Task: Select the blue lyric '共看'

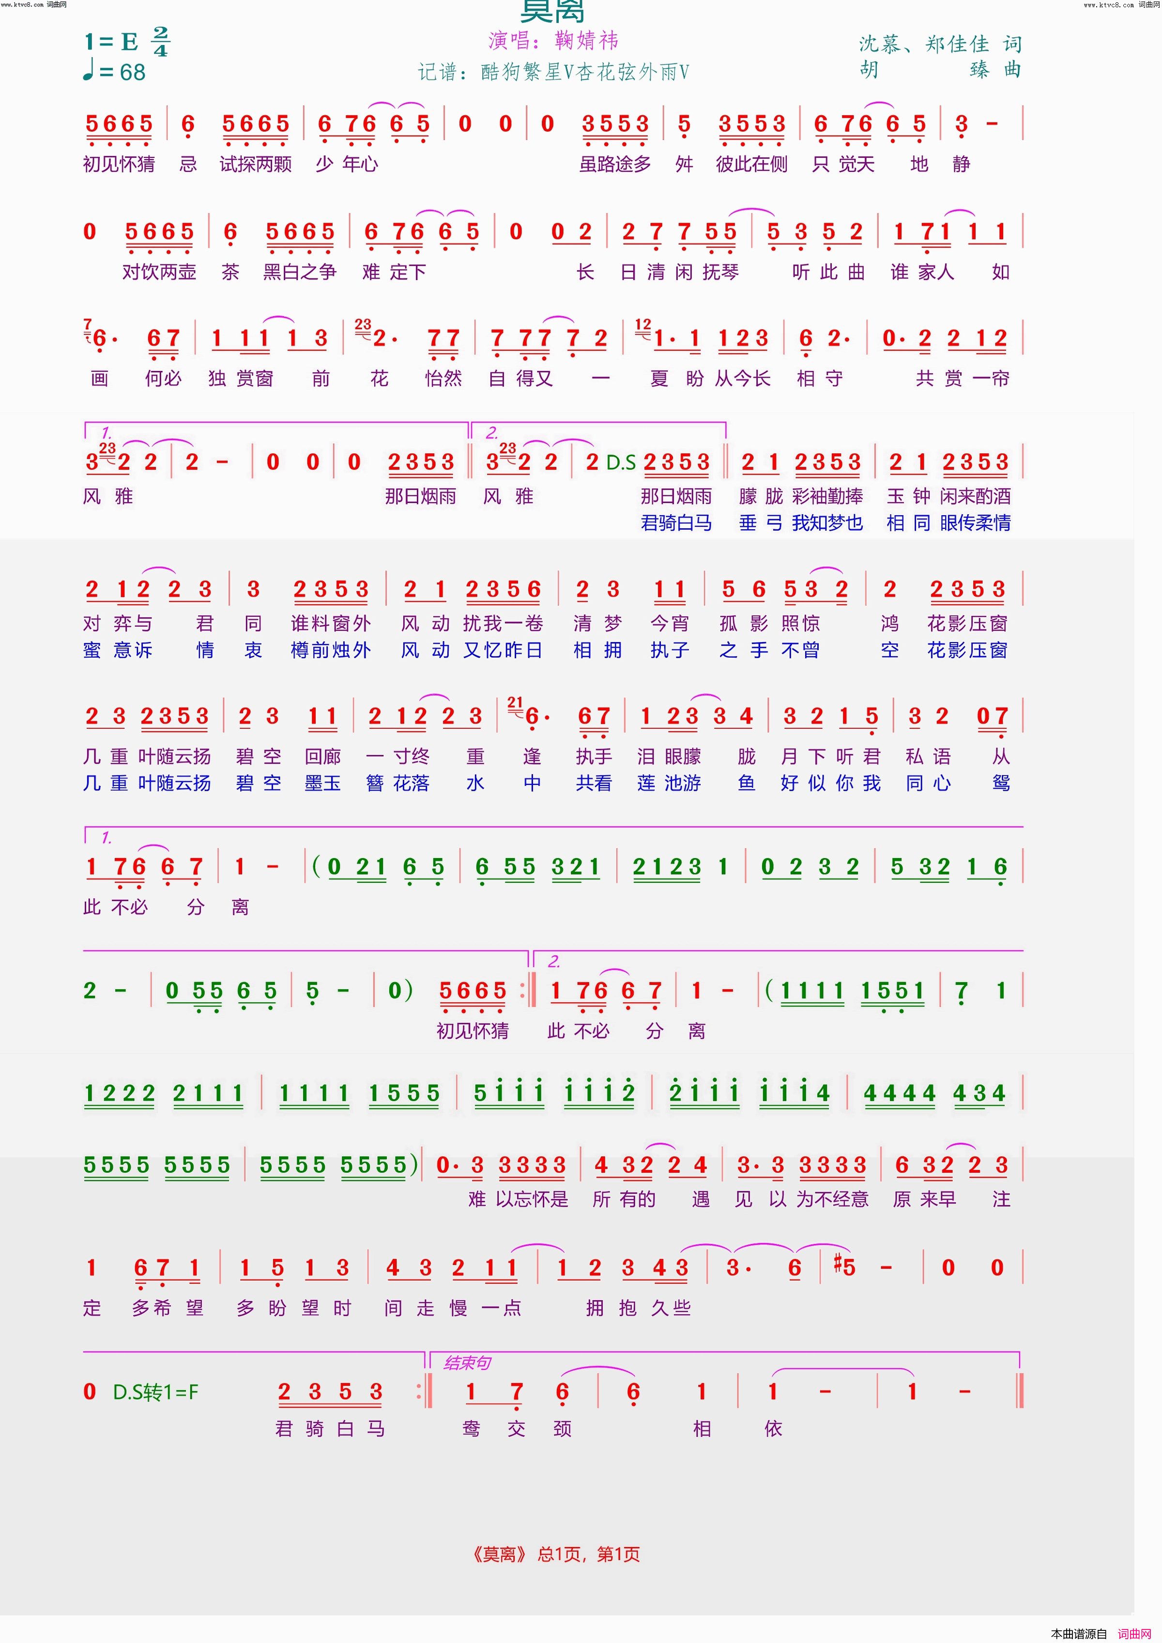Action: 594,783
